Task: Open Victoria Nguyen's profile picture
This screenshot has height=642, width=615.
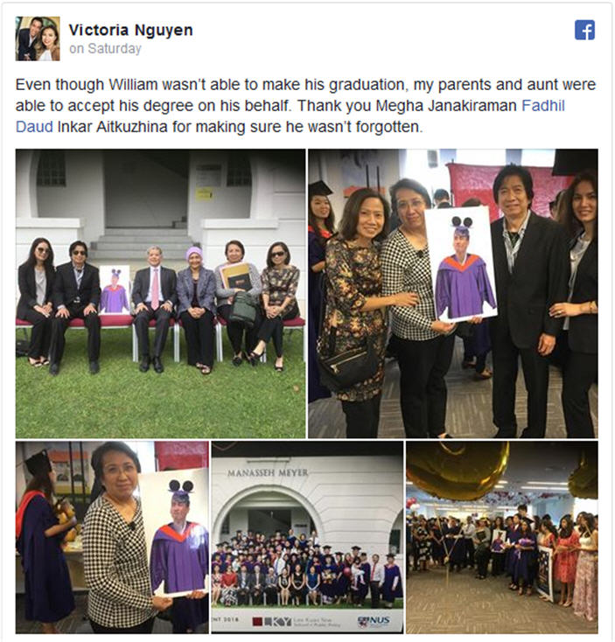Action: (38, 38)
